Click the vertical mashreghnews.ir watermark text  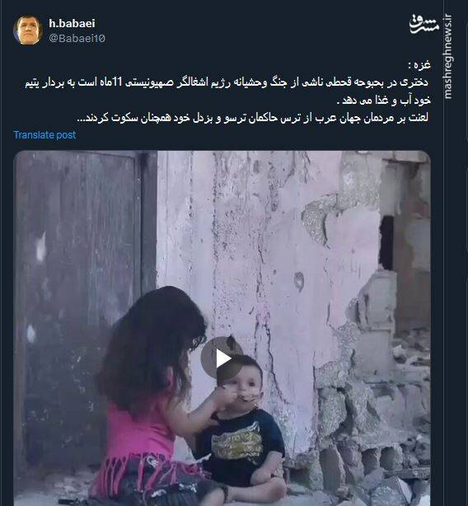(447, 57)
